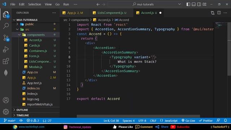Toggle the primary side bar layout icon
Screen dimensions: 231x130
coord(188,4)
